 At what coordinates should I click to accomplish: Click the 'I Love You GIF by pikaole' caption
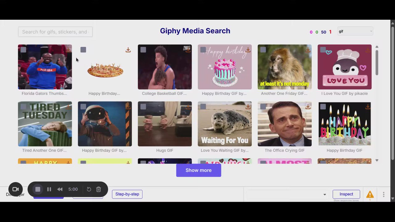point(344,93)
